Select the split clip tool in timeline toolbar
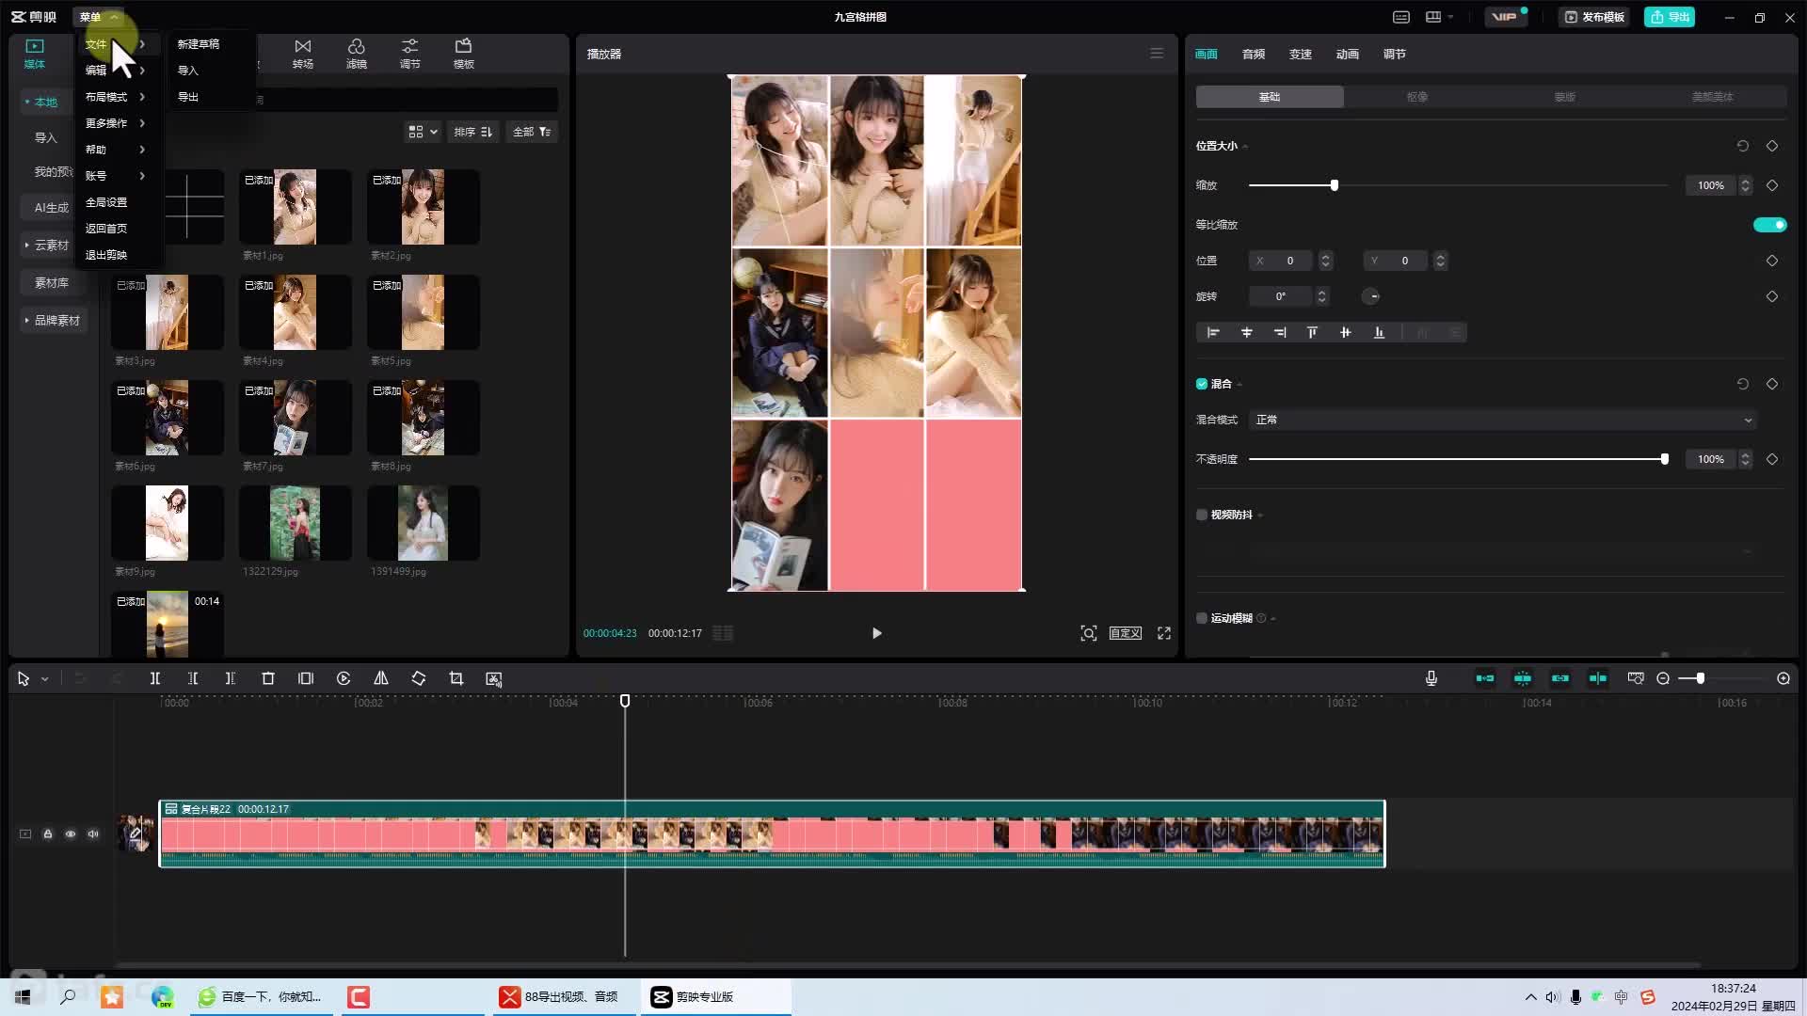This screenshot has height=1016, width=1807. (155, 678)
